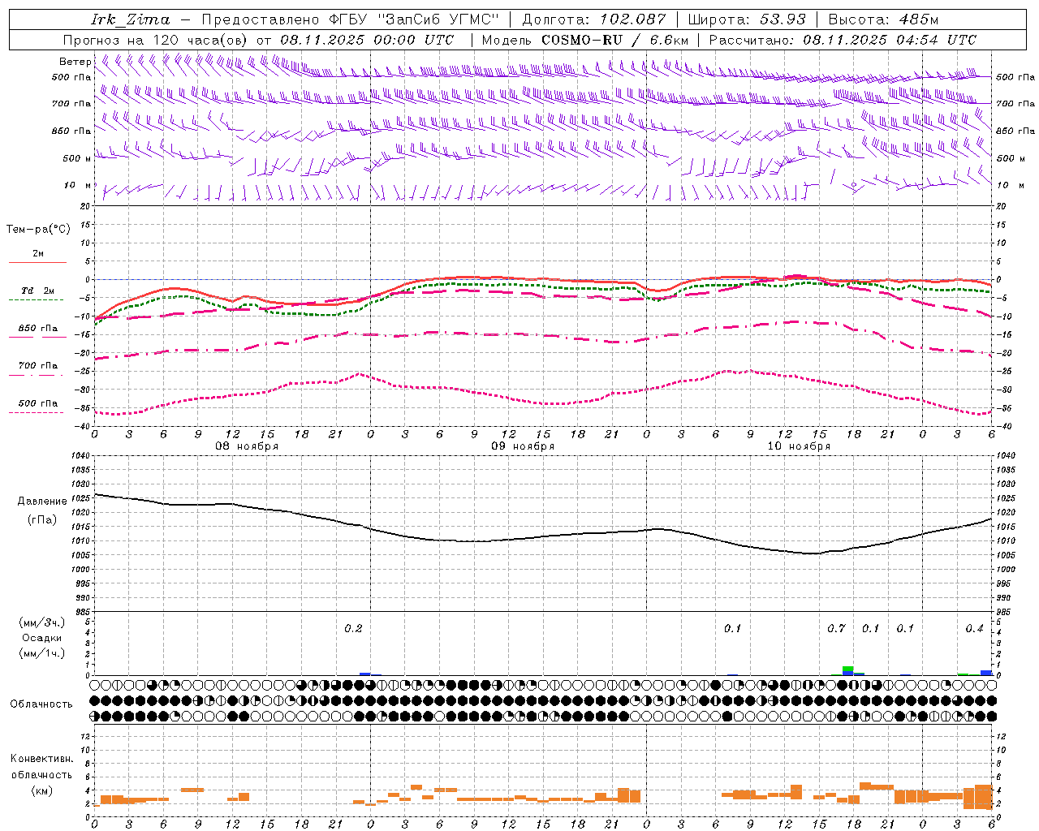Click the (км) unit label

point(42,790)
